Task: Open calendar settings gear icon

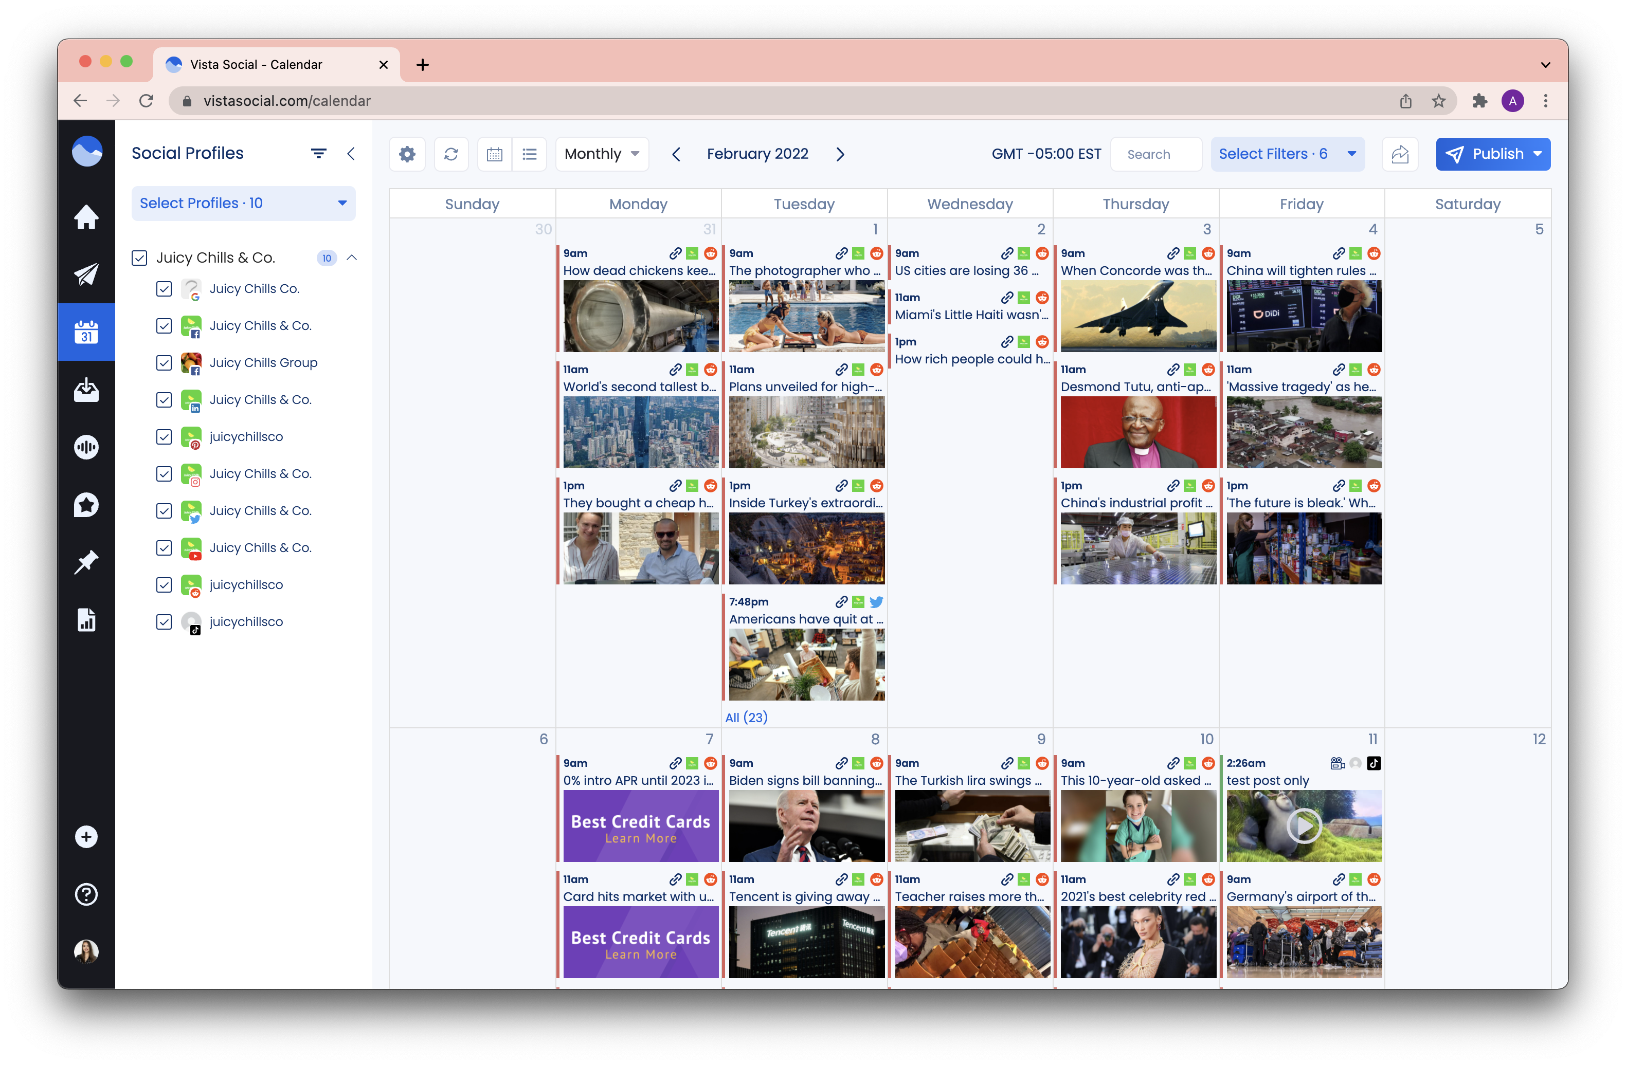Action: (x=407, y=154)
